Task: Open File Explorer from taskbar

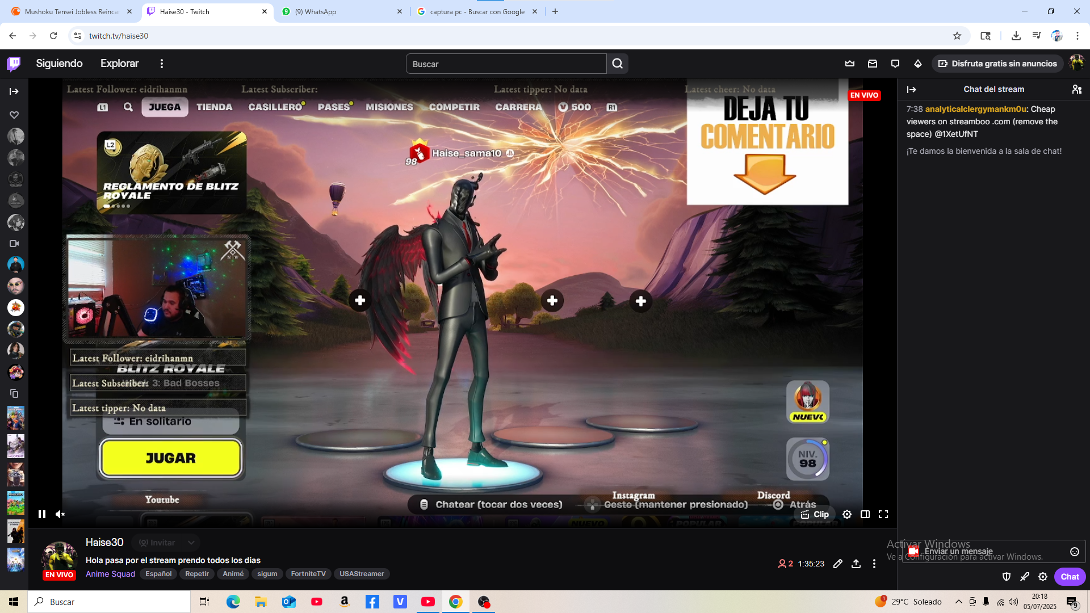Action: 261,602
